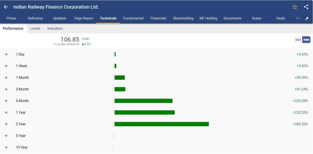
Task: Open the Fundamental tab
Action: (x=133, y=18)
